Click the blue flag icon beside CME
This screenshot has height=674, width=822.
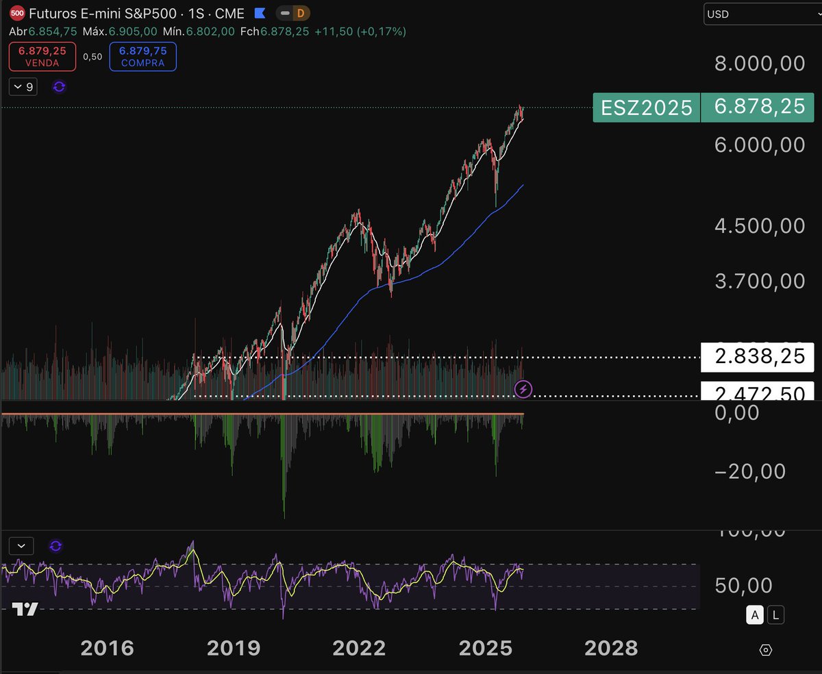tap(260, 13)
